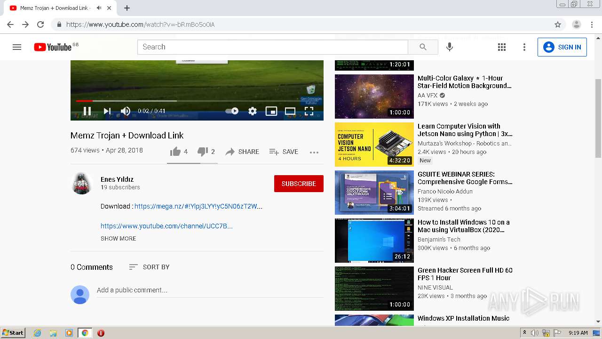Open Windows XP Installation Music video

coord(464,318)
